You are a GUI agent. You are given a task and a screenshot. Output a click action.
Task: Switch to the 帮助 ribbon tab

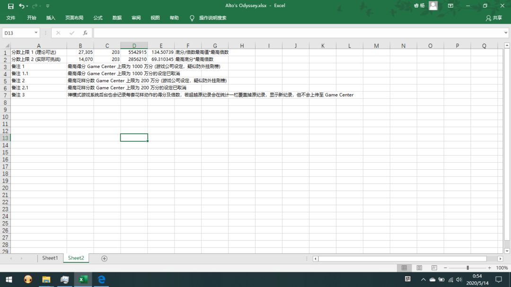pyautogui.click(x=174, y=18)
